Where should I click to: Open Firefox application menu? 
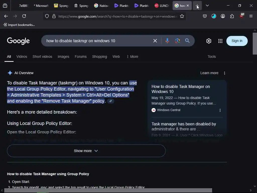[251, 16]
